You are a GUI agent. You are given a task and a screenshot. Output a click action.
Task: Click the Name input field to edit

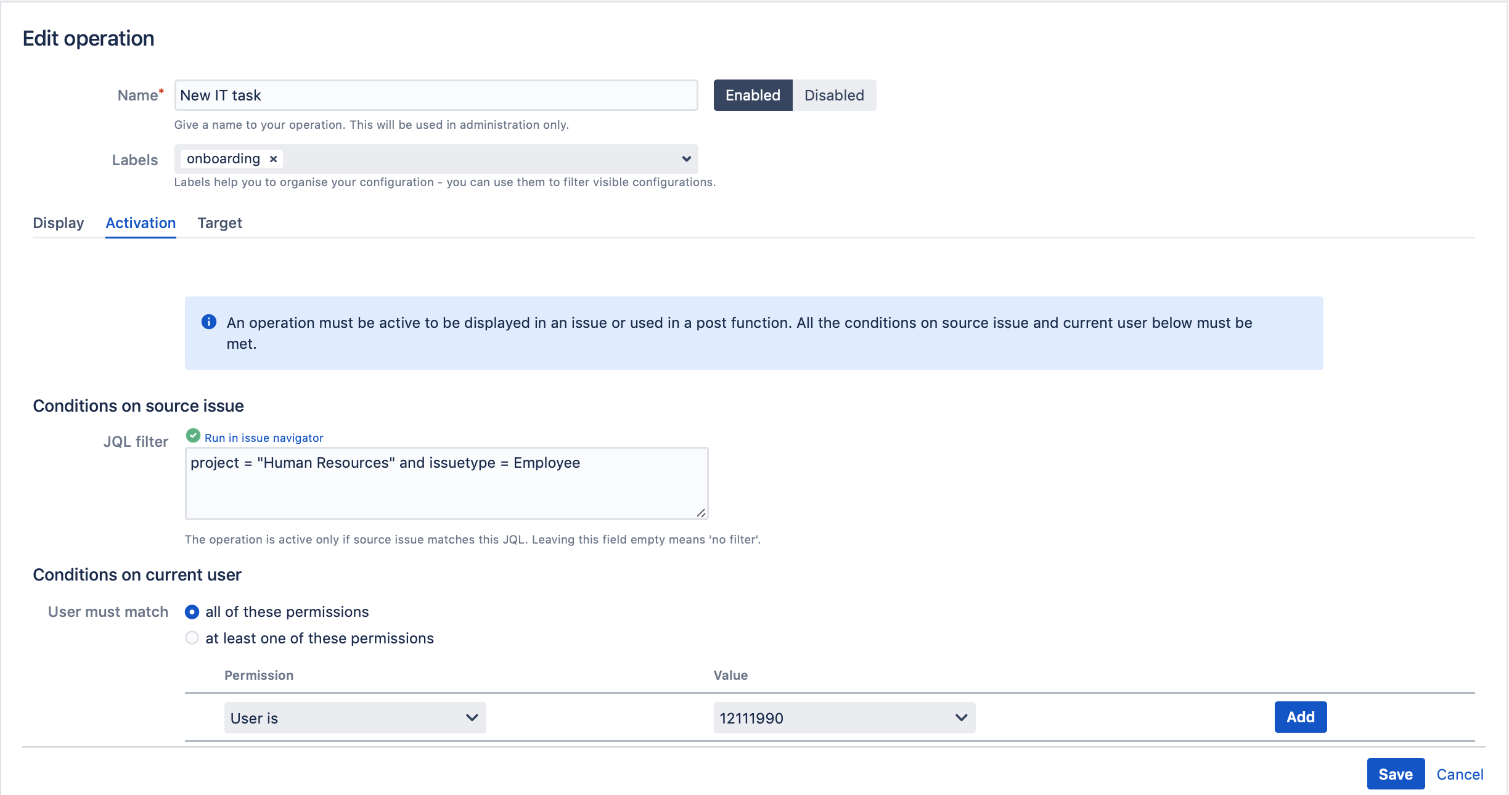[x=434, y=95]
